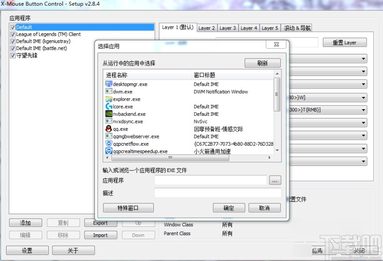Select the DWM Notification Window title
The height and width of the screenshot is (261, 383).
click(x=221, y=91)
